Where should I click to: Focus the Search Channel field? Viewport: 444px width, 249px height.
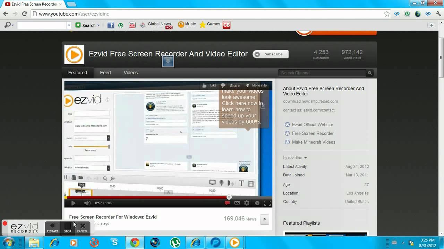[x=322, y=73]
